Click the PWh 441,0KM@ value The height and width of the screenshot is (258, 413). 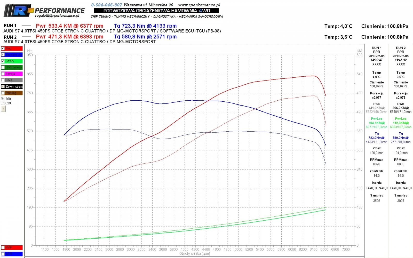(x=377, y=108)
